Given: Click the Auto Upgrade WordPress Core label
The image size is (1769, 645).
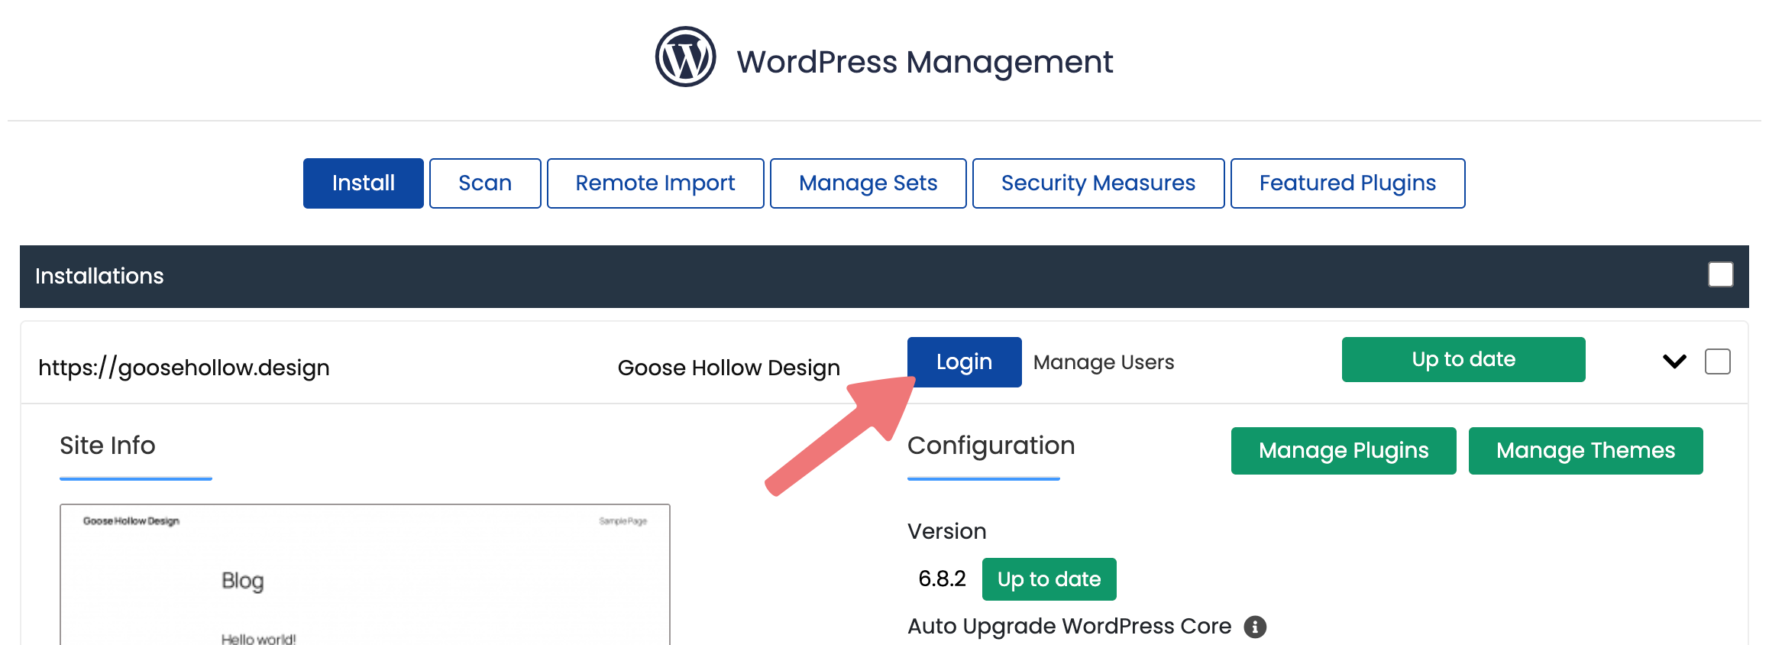Looking at the screenshot, I should click(1069, 626).
